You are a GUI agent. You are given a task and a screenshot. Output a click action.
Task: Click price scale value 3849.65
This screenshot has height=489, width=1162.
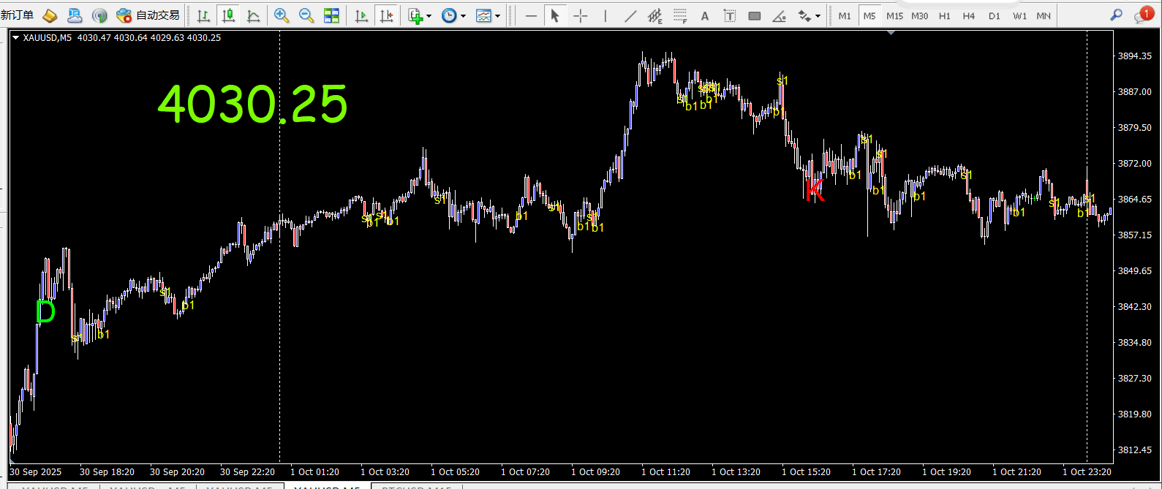point(1135,271)
